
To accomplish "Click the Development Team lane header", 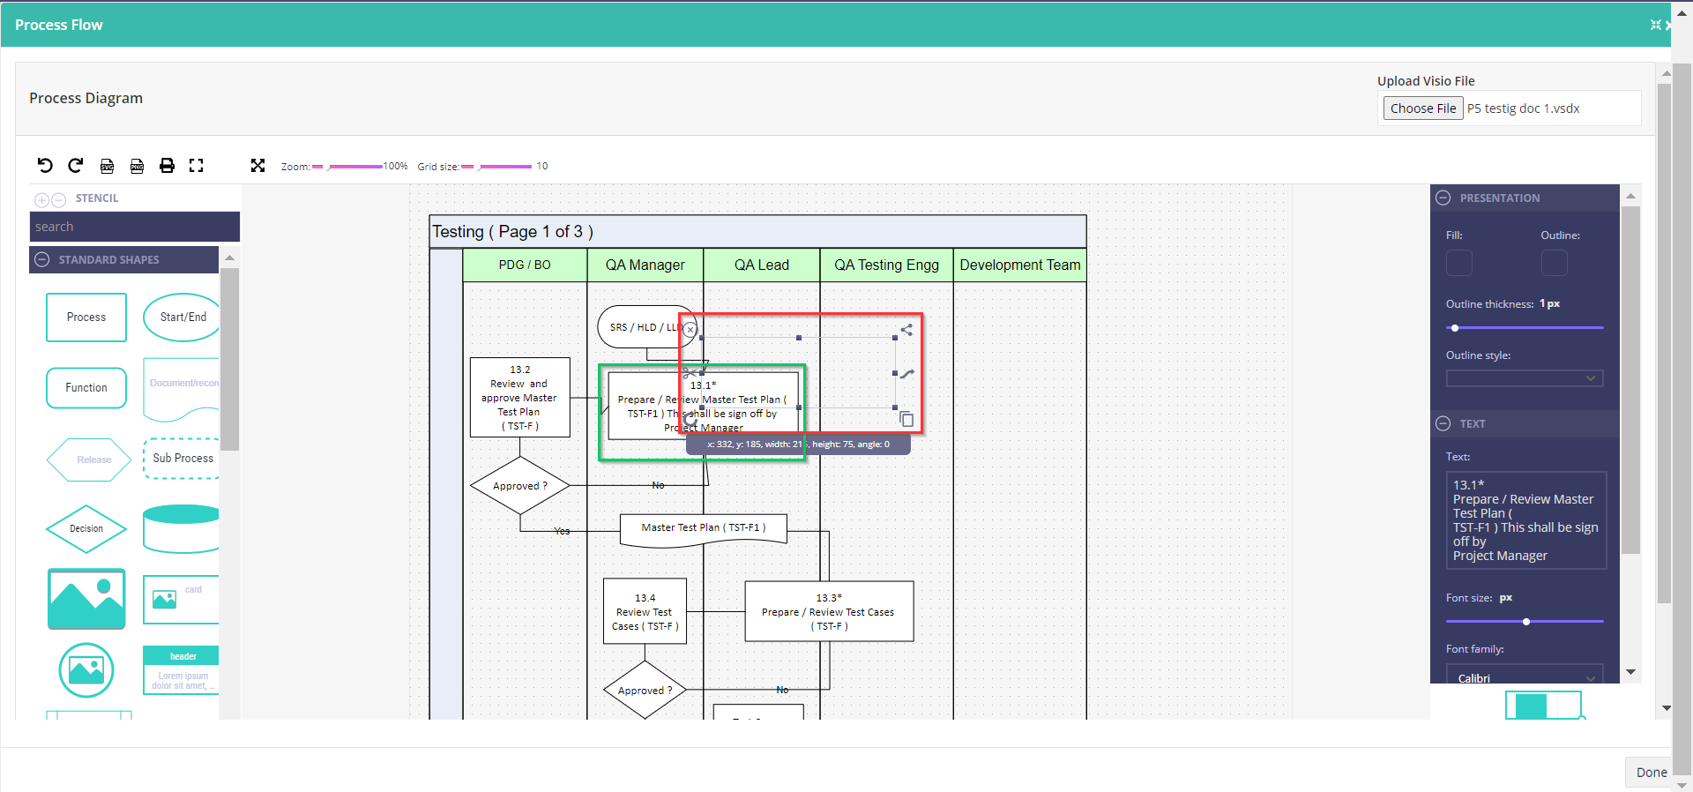I will (x=1020, y=265).
